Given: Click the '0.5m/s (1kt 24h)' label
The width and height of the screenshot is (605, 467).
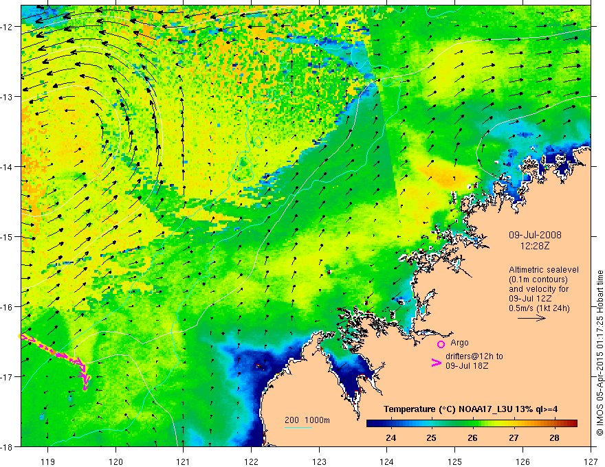Looking at the screenshot, I should click(540, 308).
